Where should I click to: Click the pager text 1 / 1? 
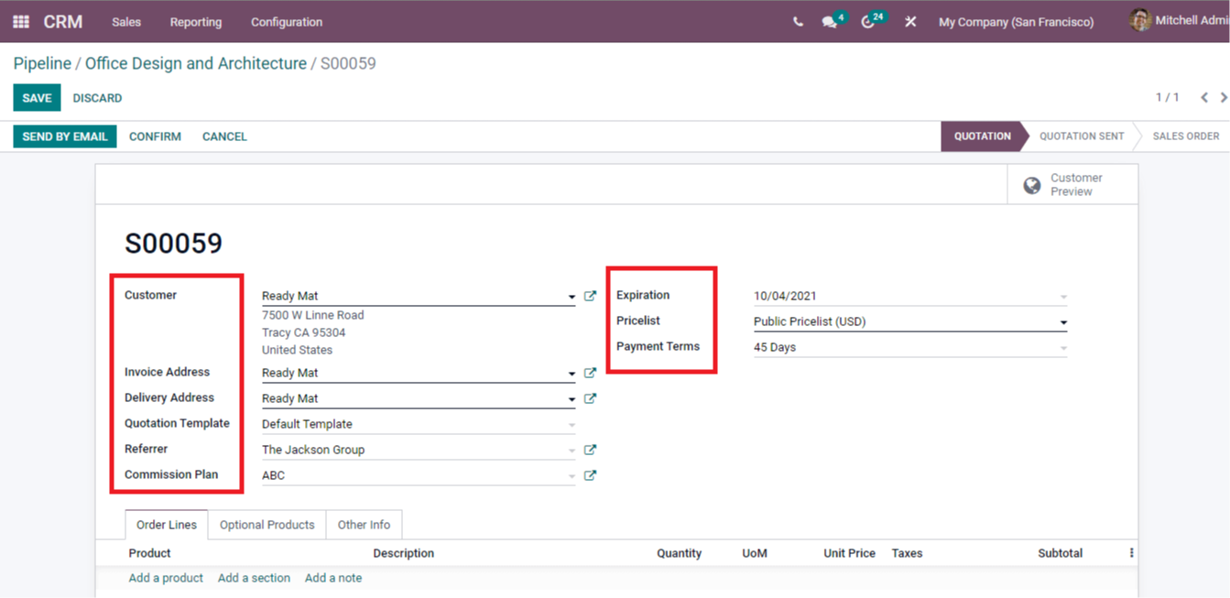(x=1167, y=97)
